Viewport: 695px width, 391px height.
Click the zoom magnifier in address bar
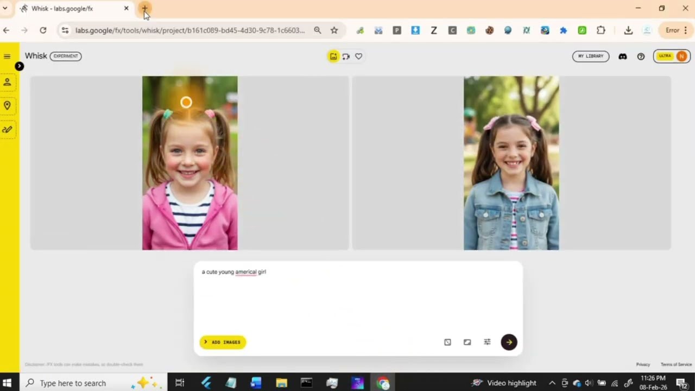point(318,30)
